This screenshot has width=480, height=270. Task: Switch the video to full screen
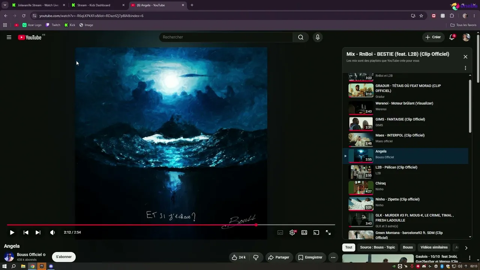click(328, 232)
